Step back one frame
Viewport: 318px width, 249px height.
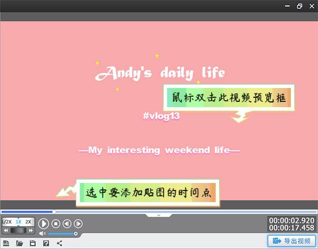click(67, 224)
